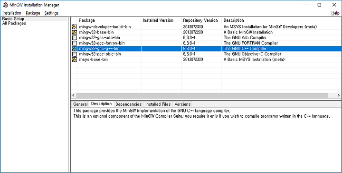Viewport: 342px width, 173px height.
Task: Switch to the Dependencies tab
Action: [x=128, y=104]
